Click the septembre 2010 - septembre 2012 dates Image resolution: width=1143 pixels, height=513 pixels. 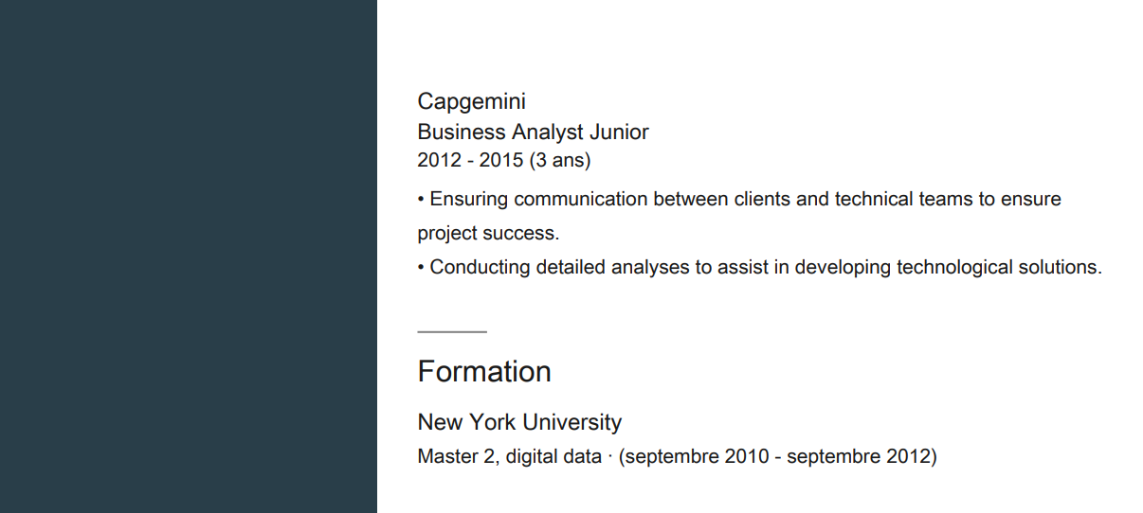(x=777, y=456)
